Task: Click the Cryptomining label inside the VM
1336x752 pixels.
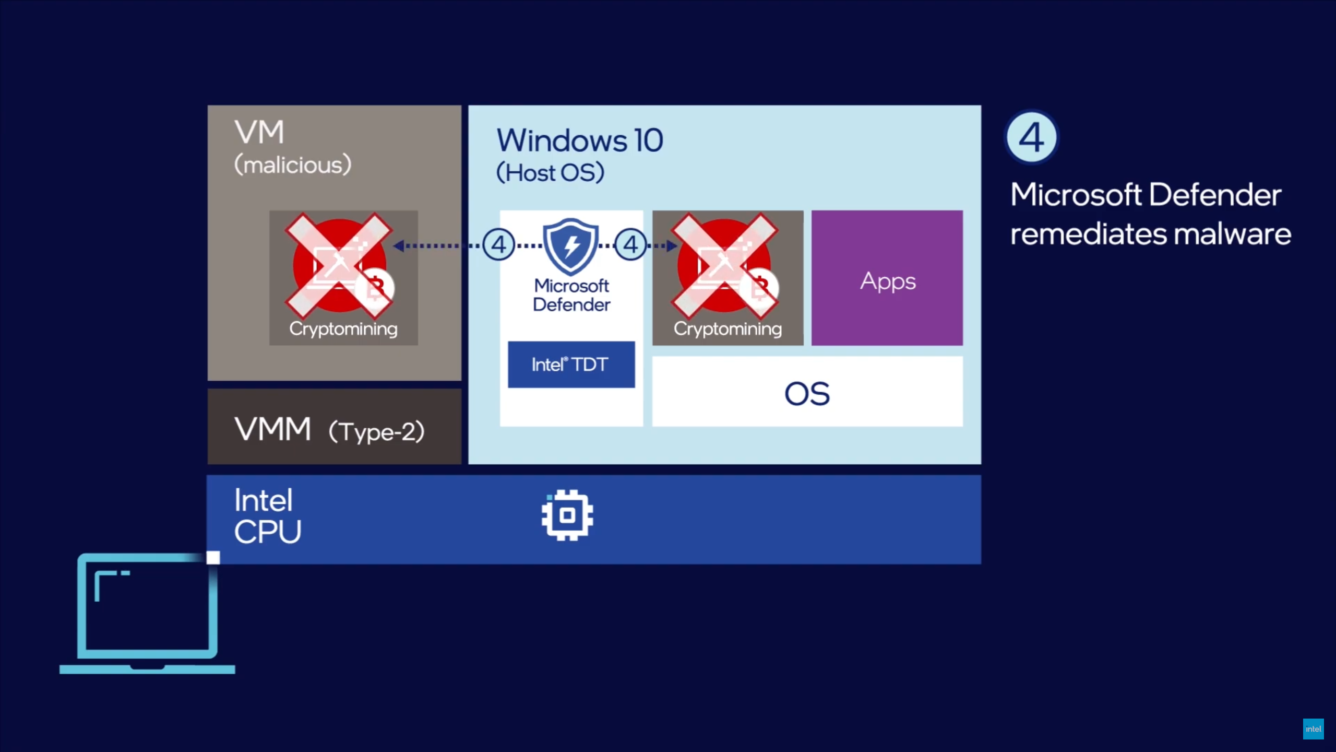Action: pyautogui.click(x=343, y=329)
